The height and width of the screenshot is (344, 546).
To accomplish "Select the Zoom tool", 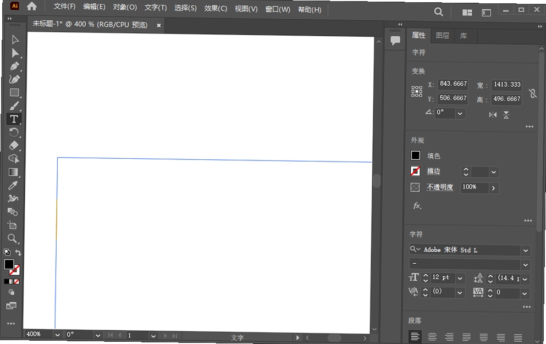I will click(x=12, y=238).
